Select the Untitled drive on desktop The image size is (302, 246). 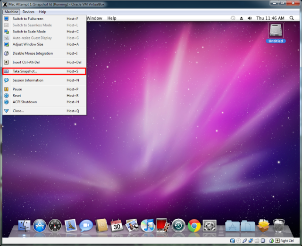click(x=276, y=33)
